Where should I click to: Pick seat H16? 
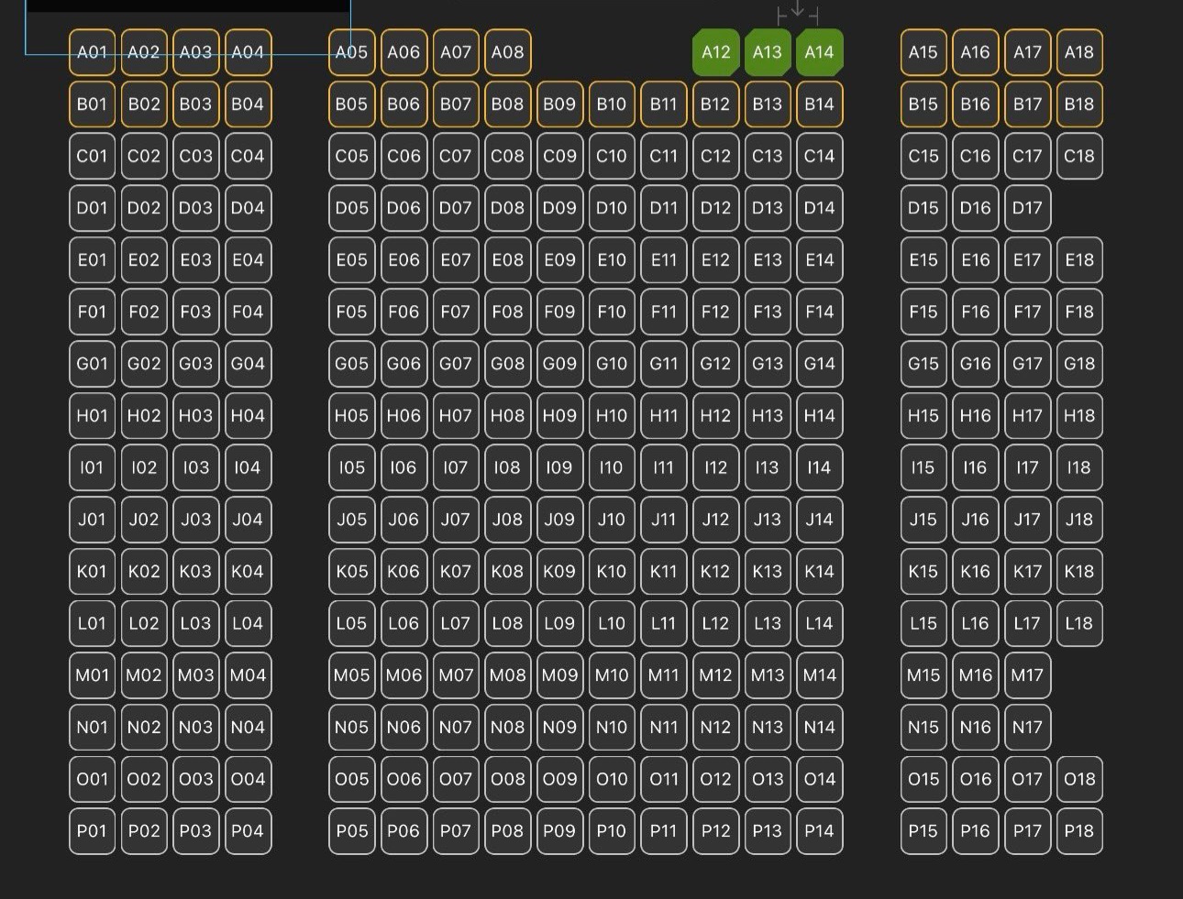pos(975,415)
